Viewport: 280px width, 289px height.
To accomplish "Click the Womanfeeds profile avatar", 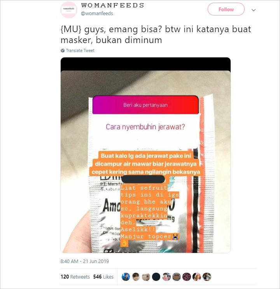I will coord(69,10).
